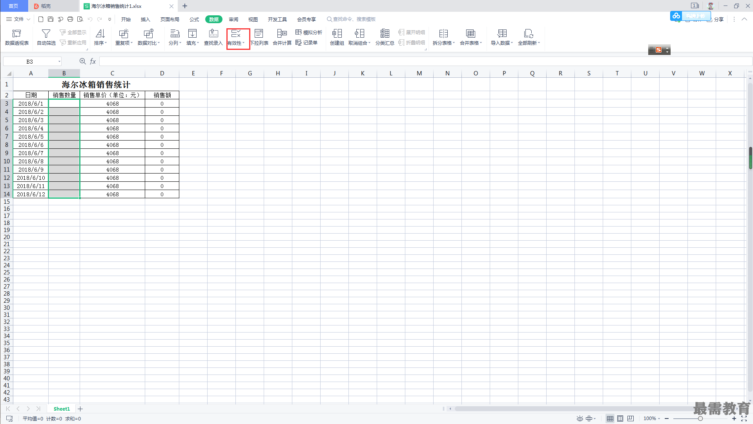Image resolution: width=753 pixels, height=424 pixels.
Task: Click the formula bar input field
Action: [425, 61]
